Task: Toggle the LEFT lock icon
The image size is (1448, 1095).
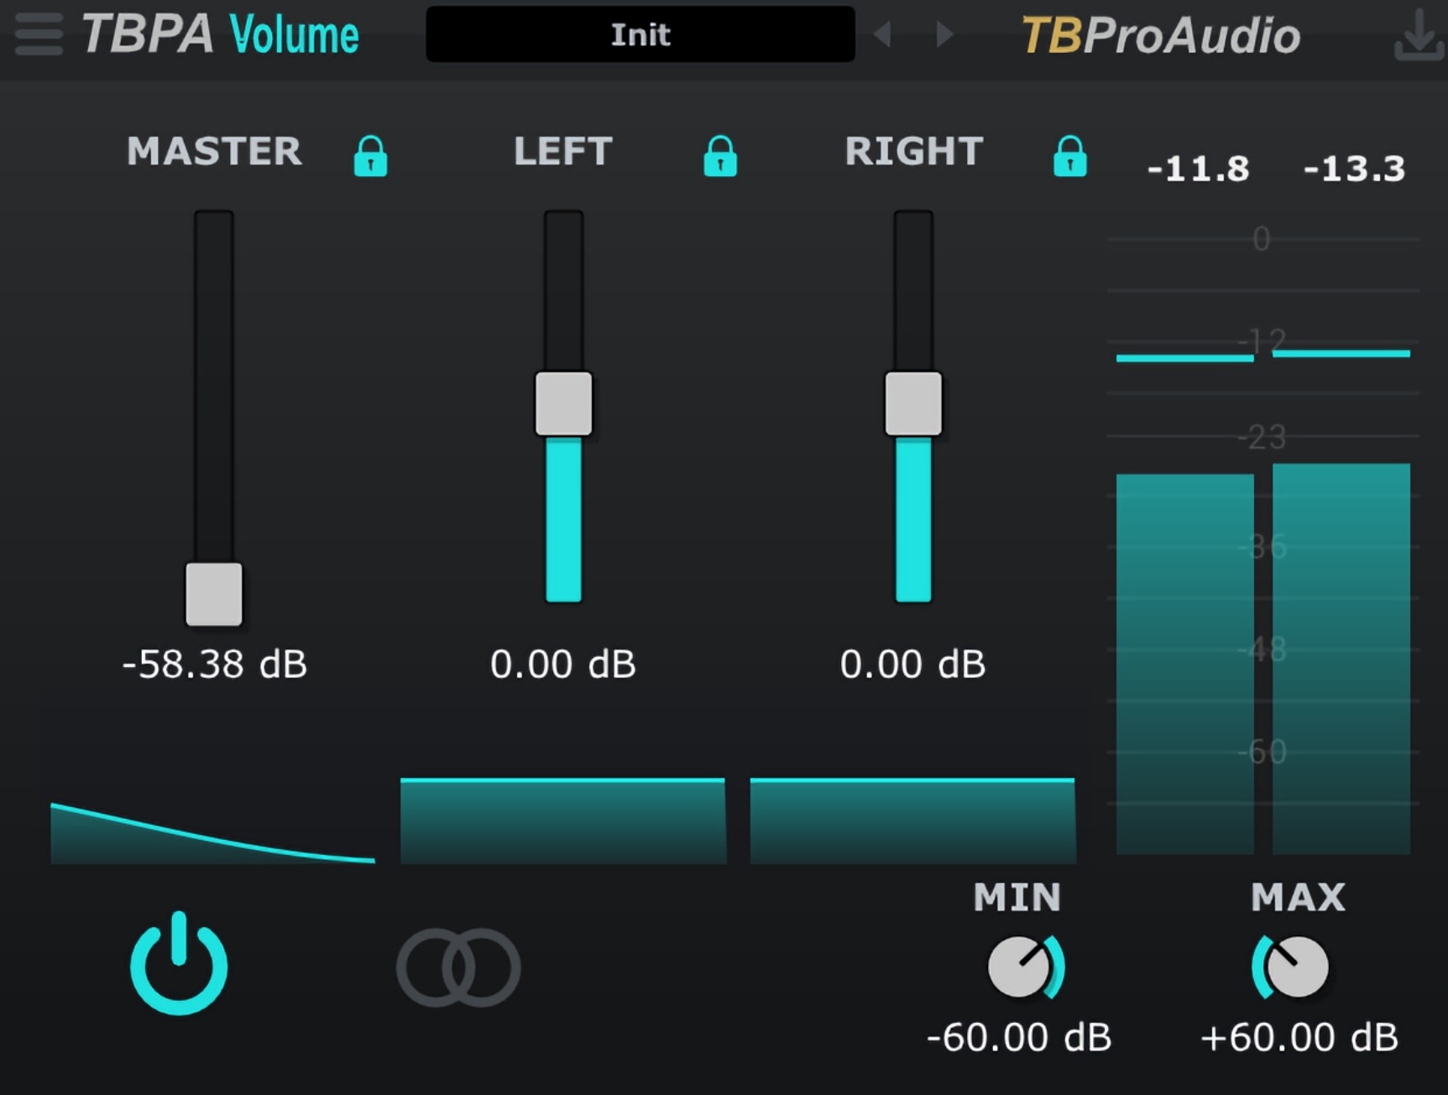Action: coord(720,156)
